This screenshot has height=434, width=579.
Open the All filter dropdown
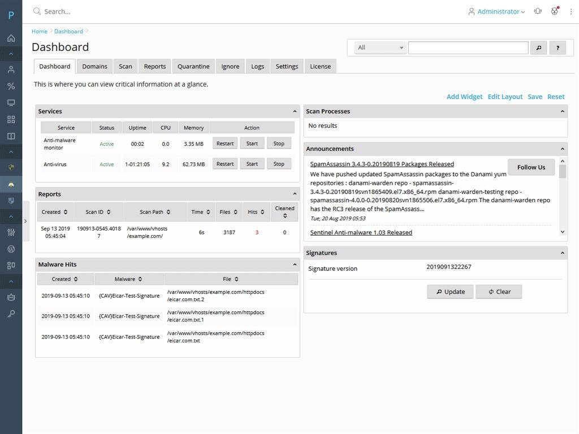[x=380, y=48]
